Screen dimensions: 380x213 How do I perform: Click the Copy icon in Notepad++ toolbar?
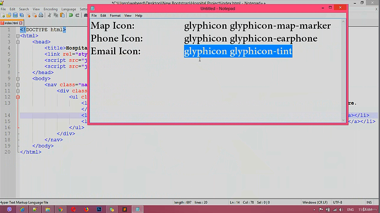tap(56, 15)
